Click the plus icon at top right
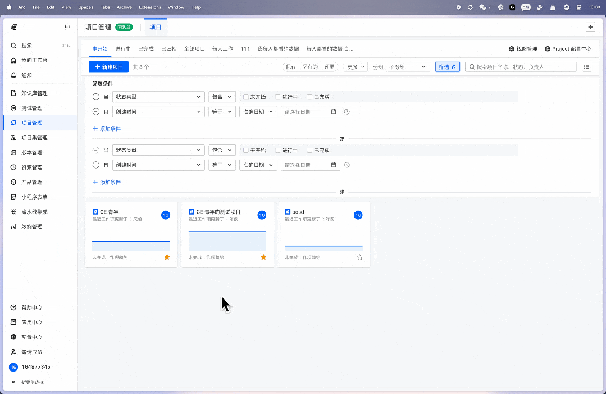The image size is (606, 394). pyautogui.click(x=590, y=27)
